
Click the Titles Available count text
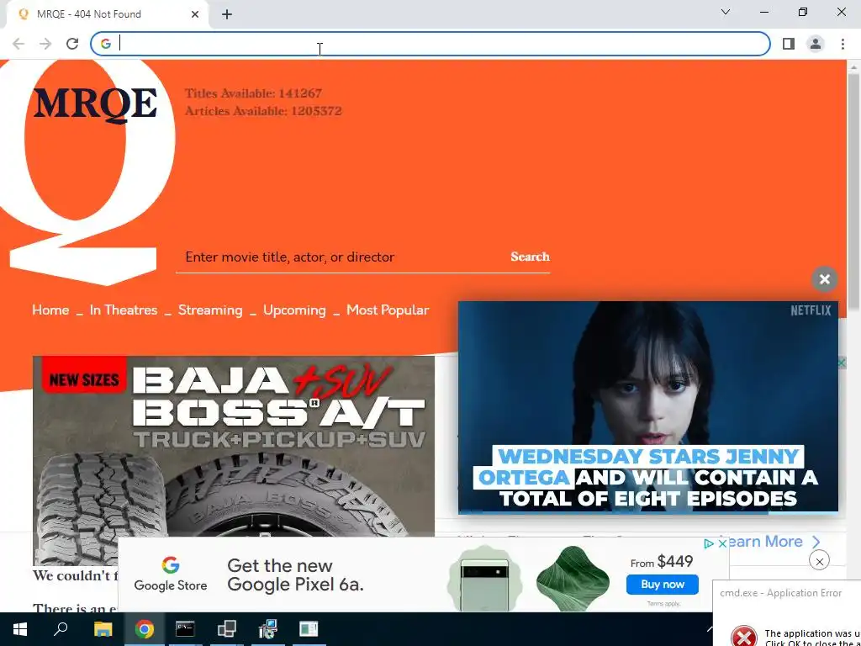253,93
